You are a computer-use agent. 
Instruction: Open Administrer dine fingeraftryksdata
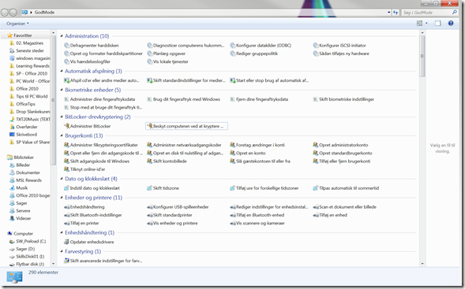click(99, 99)
